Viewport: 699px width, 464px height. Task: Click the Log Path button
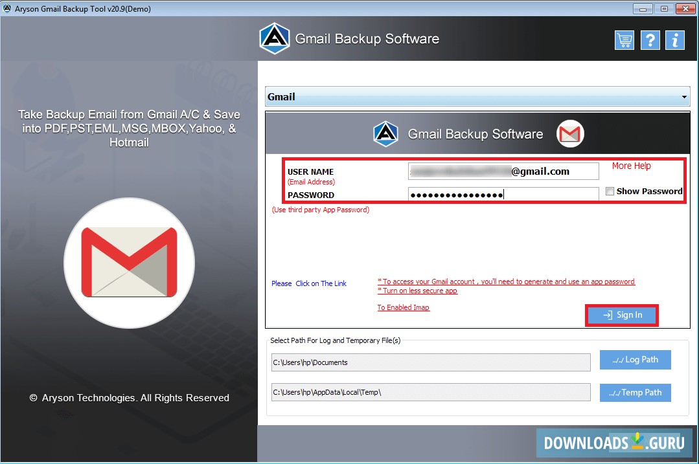click(635, 360)
